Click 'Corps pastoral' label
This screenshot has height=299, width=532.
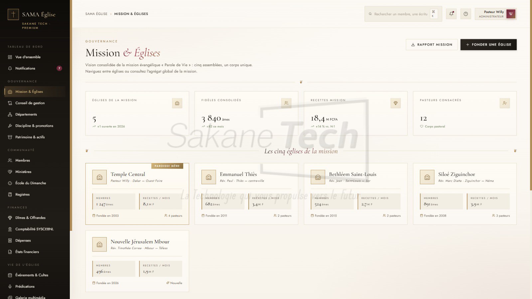point(433,126)
